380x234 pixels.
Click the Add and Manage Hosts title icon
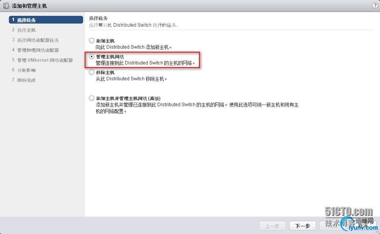coord(6,6)
